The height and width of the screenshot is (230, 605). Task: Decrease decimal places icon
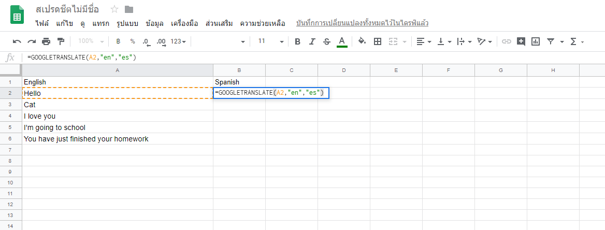pos(146,41)
